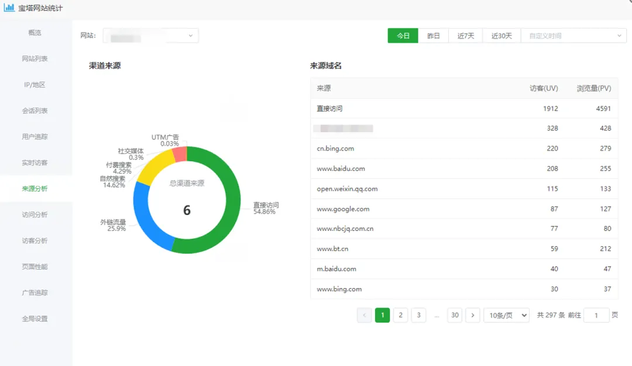Click the 来源域名 section heading

(326, 65)
